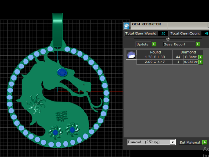The height and width of the screenshot is (157, 209).
Task: Click the green arrow on the 0.36tw row
Action: click(x=201, y=57)
